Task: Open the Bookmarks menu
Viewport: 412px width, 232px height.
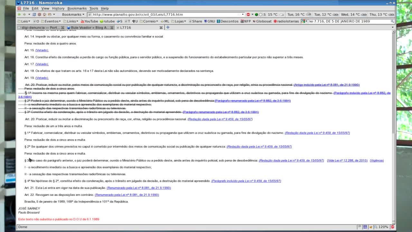Action: [77, 8]
